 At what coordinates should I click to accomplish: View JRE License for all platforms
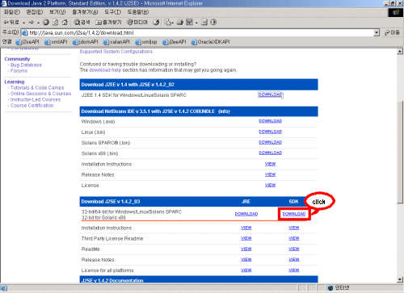(x=246, y=270)
